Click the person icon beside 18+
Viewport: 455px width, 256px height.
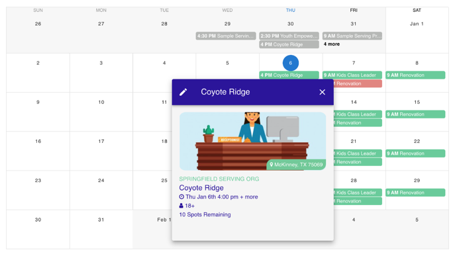pyautogui.click(x=181, y=206)
